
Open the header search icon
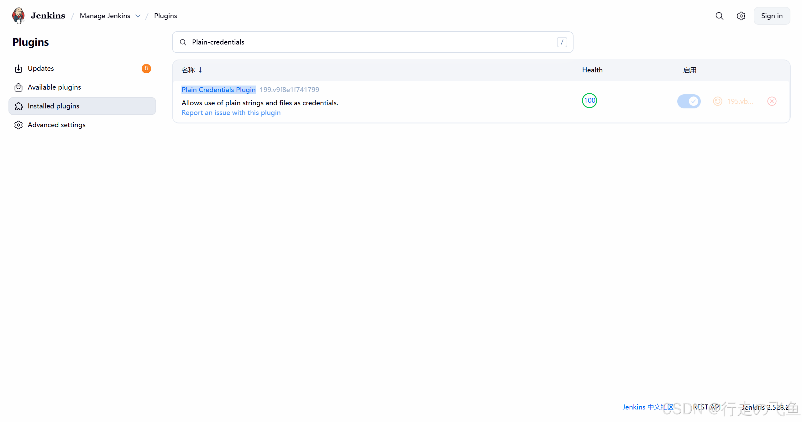coord(720,16)
